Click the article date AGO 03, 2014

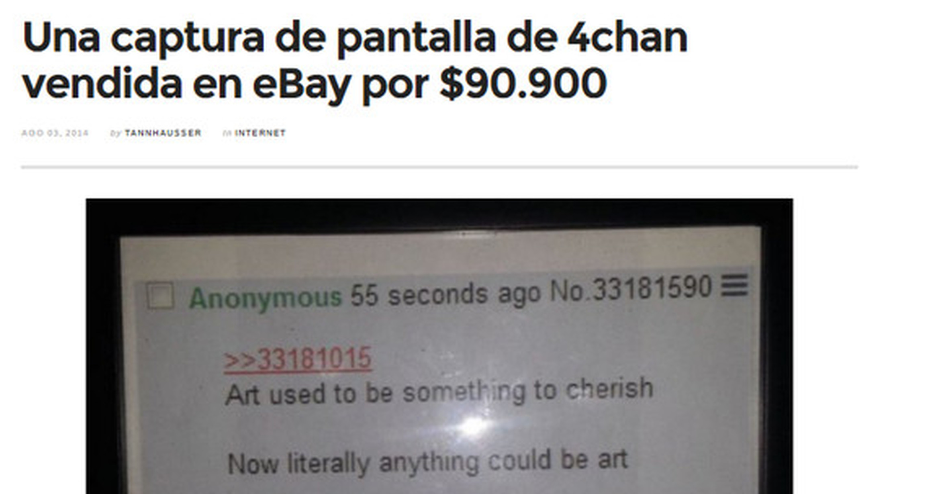pyautogui.click(x=55, y=133)
